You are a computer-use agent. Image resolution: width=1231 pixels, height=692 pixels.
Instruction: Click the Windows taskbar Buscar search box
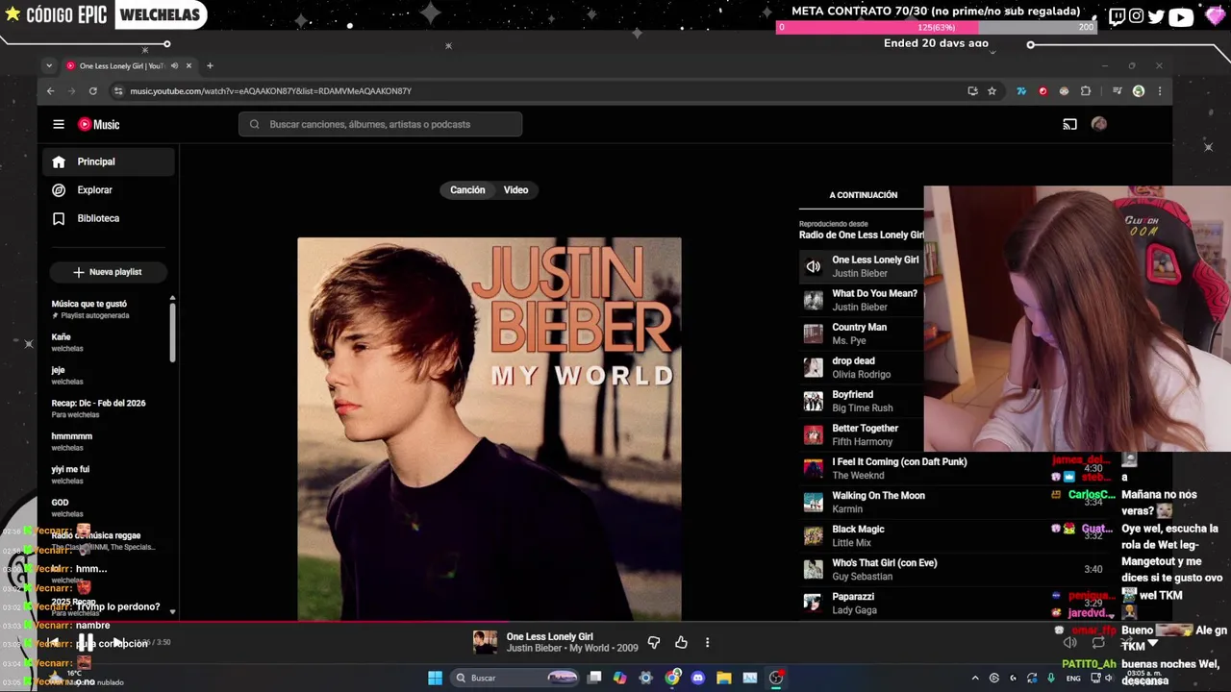516,678
